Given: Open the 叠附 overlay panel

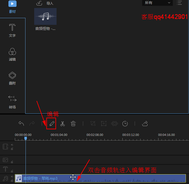Looking at the screenshot, I should tap(12, 78).
